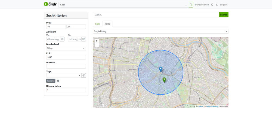Focus the top search field containing Cool
The height and width of the screenshot is (129, 272).
123,5
